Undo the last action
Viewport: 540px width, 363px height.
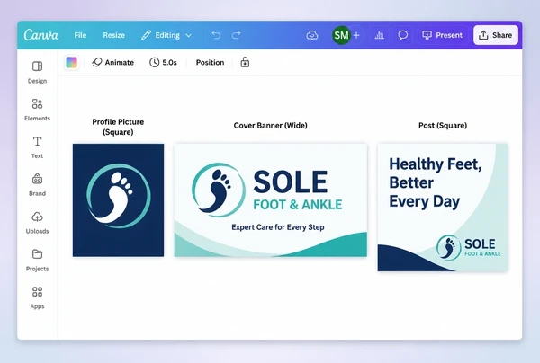coord(216,35)
